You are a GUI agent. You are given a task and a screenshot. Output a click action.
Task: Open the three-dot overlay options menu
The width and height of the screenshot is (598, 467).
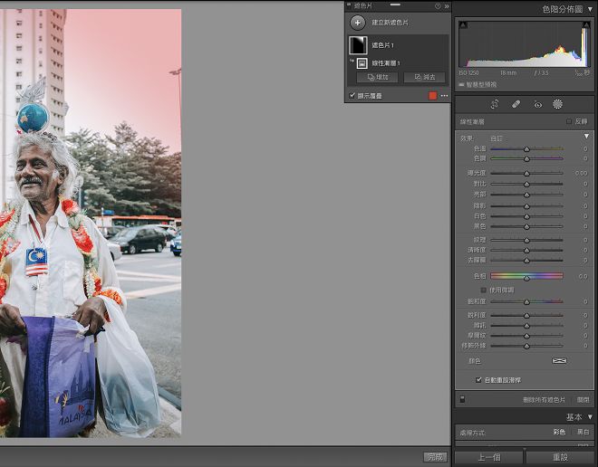pyautogui.click(x=444, y=96)
